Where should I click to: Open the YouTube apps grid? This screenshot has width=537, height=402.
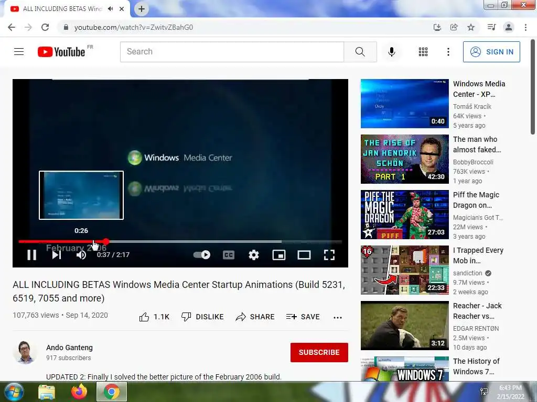[x=423, y=52]
